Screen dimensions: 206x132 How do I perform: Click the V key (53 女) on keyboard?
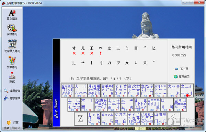pos(121,119)
